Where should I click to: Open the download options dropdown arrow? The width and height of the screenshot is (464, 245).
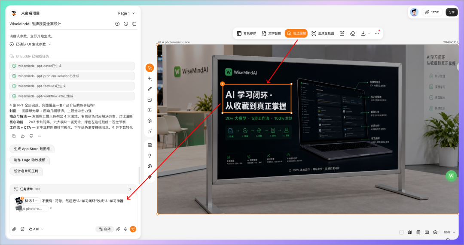coord(369,33)
